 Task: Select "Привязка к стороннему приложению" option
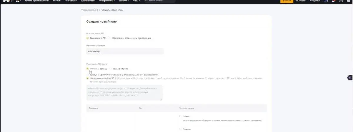tap(110, 38)
